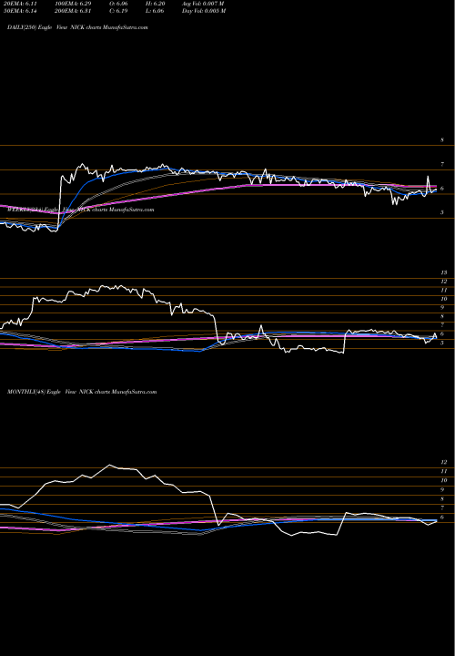Select the close price C: 6.19
This screenshot has height=656, width=455.
(118, 11)
